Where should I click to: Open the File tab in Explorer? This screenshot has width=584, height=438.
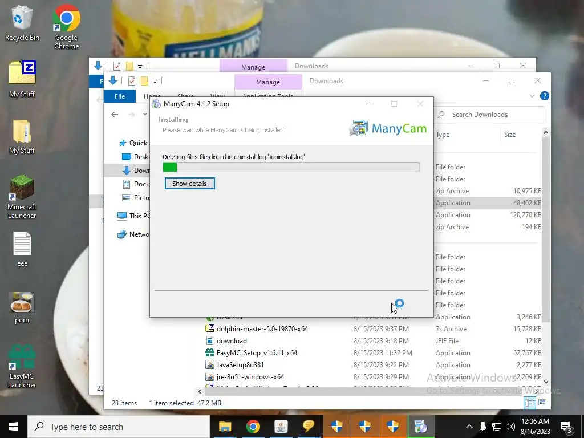[x=120, y=96]
